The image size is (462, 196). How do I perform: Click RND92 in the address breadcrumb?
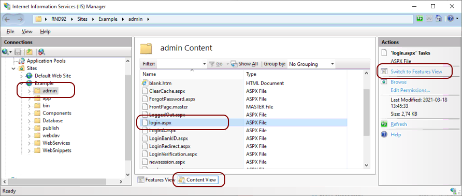(x=59, y=19)
